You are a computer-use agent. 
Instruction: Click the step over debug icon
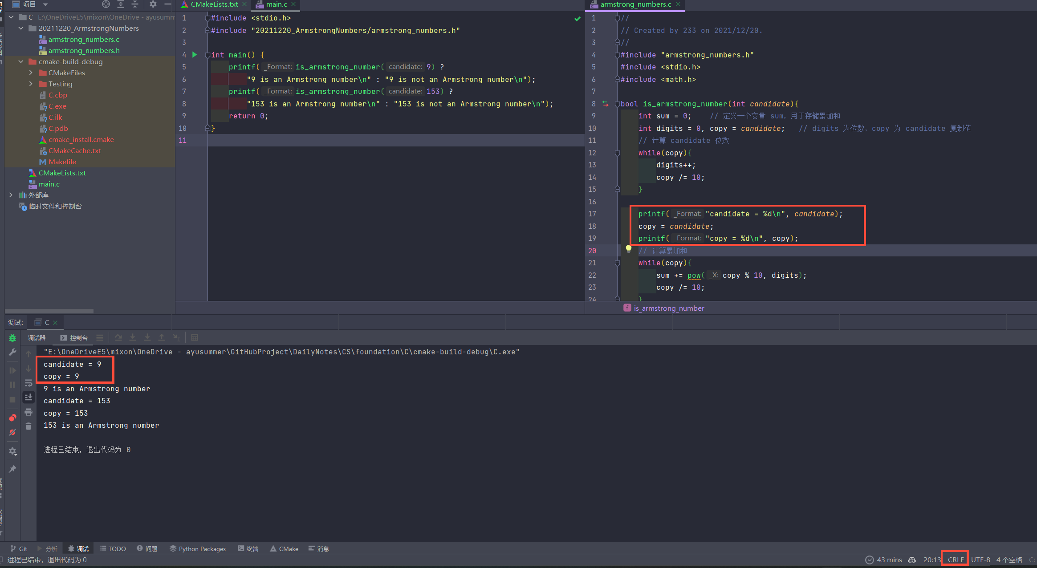118,338
